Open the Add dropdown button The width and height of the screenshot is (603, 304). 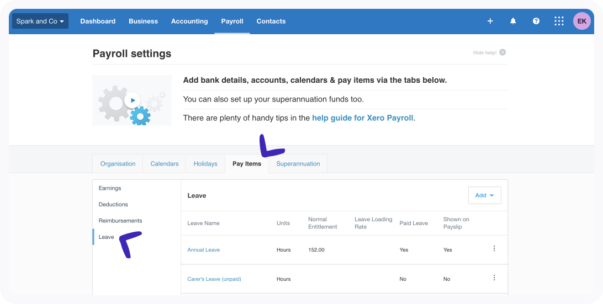point(485,195)
